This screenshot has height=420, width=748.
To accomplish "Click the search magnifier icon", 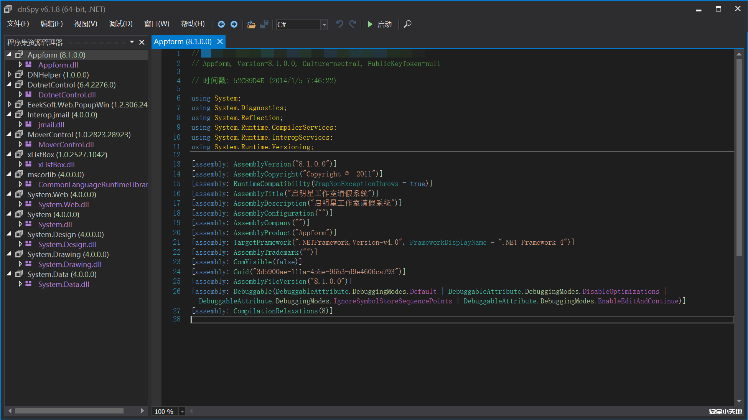I will pyautogui.click(x=408, y=24).
